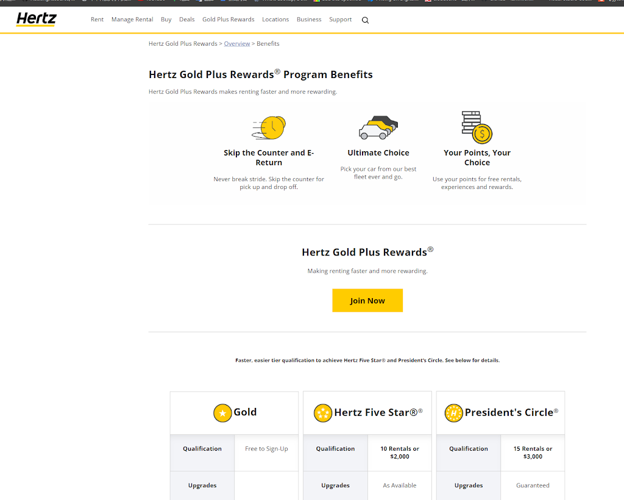Click the Gold tier star badge
Screen dimensions: 624x500
(x=222, y=413)
